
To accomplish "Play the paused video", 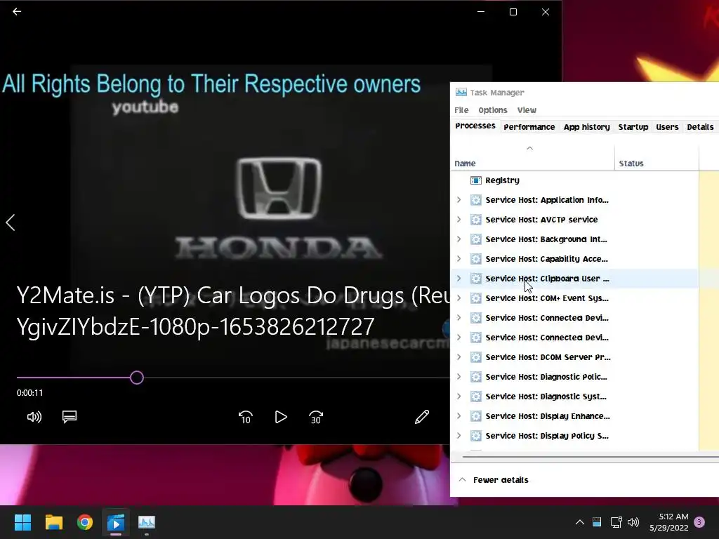I will (281, 417).
